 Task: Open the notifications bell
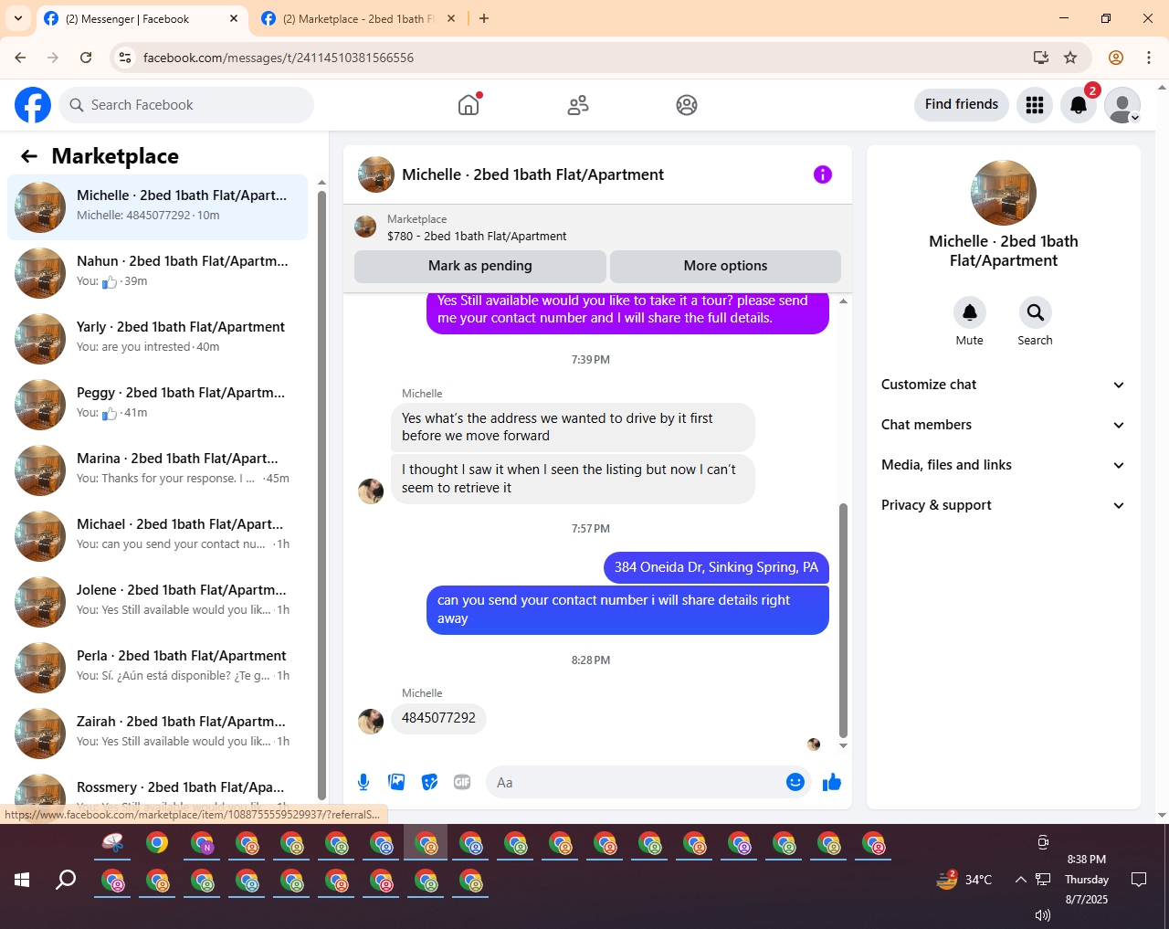coord(1079,105)
